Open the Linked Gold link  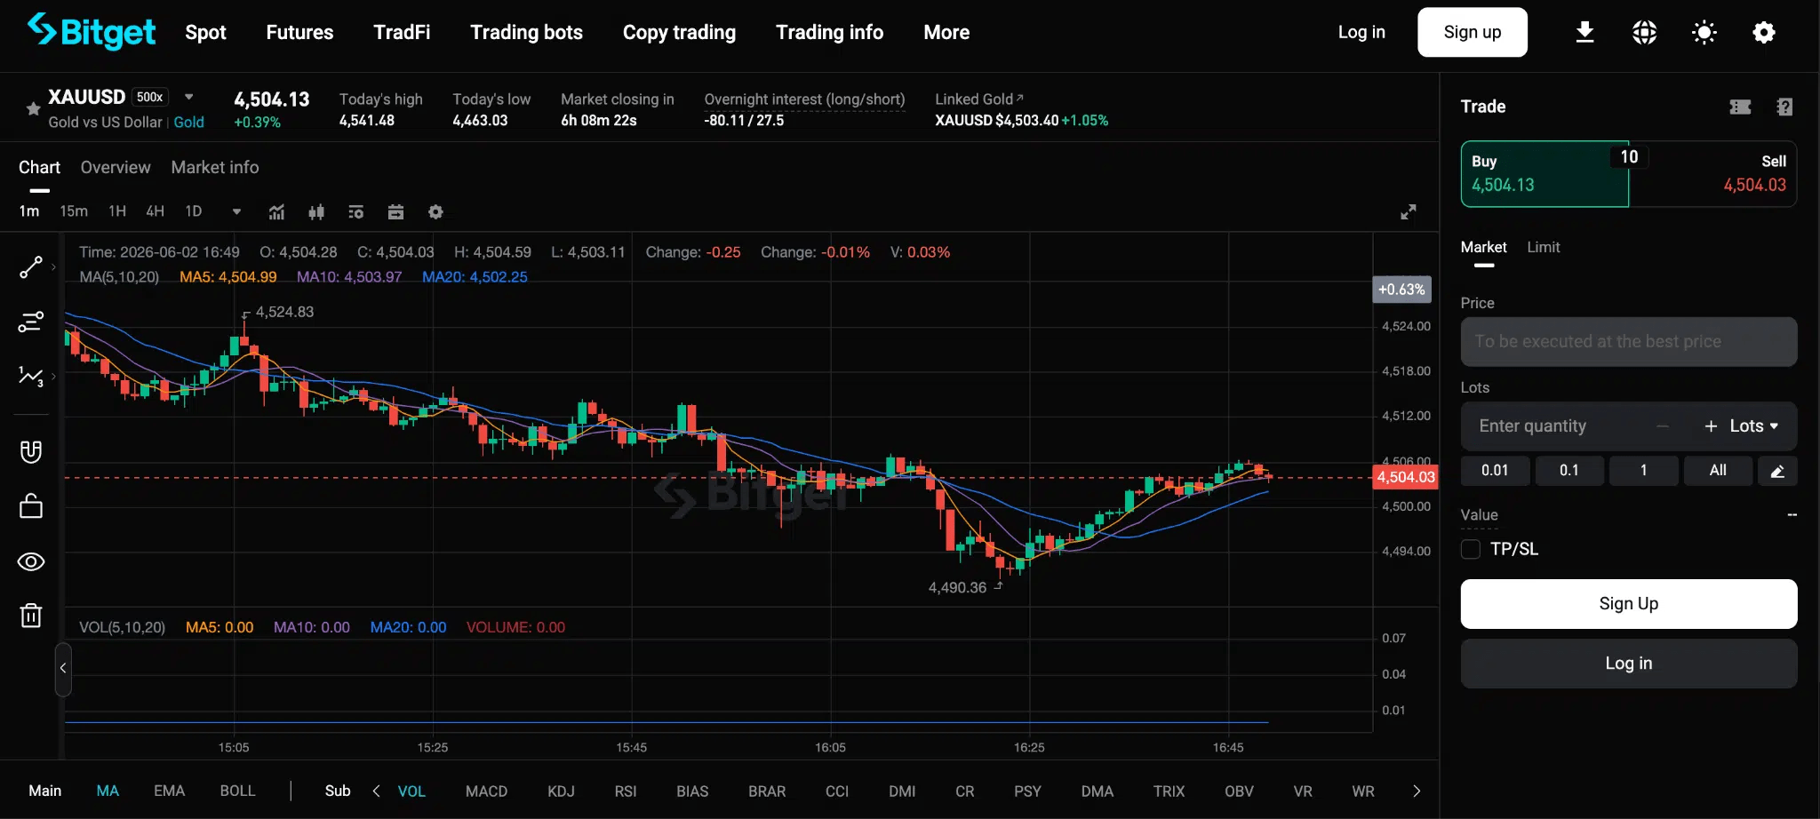(x=978, y=99)
